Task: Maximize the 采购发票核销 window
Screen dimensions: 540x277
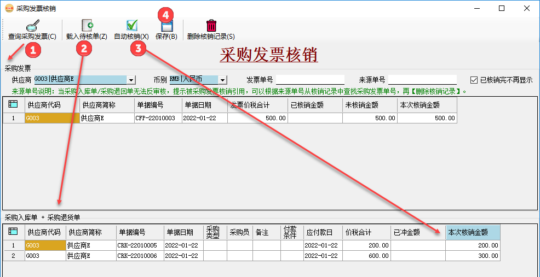Action: coord(502,9)
